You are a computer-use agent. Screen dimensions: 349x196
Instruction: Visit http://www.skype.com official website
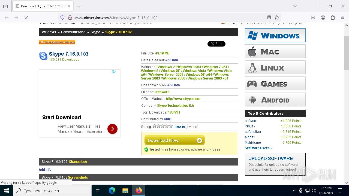(183, 99)
